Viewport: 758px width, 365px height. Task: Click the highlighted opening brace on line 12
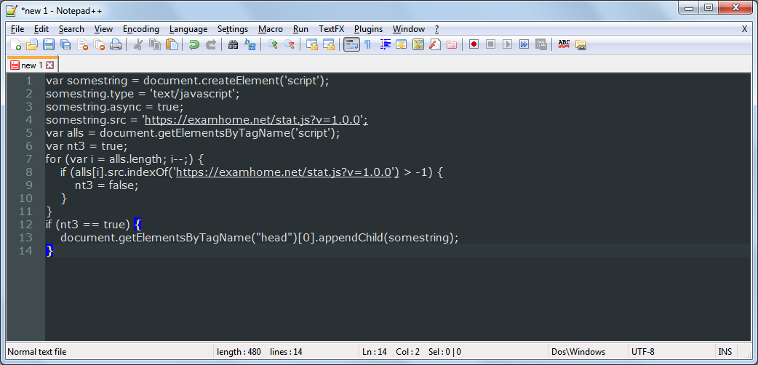coord(137,224)
